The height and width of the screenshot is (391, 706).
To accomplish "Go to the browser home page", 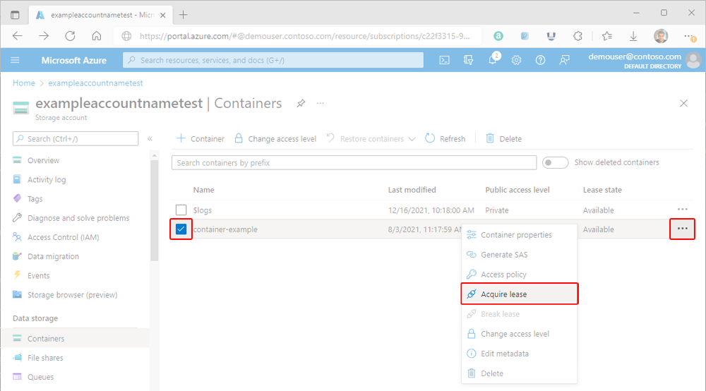I will point(96,36).
